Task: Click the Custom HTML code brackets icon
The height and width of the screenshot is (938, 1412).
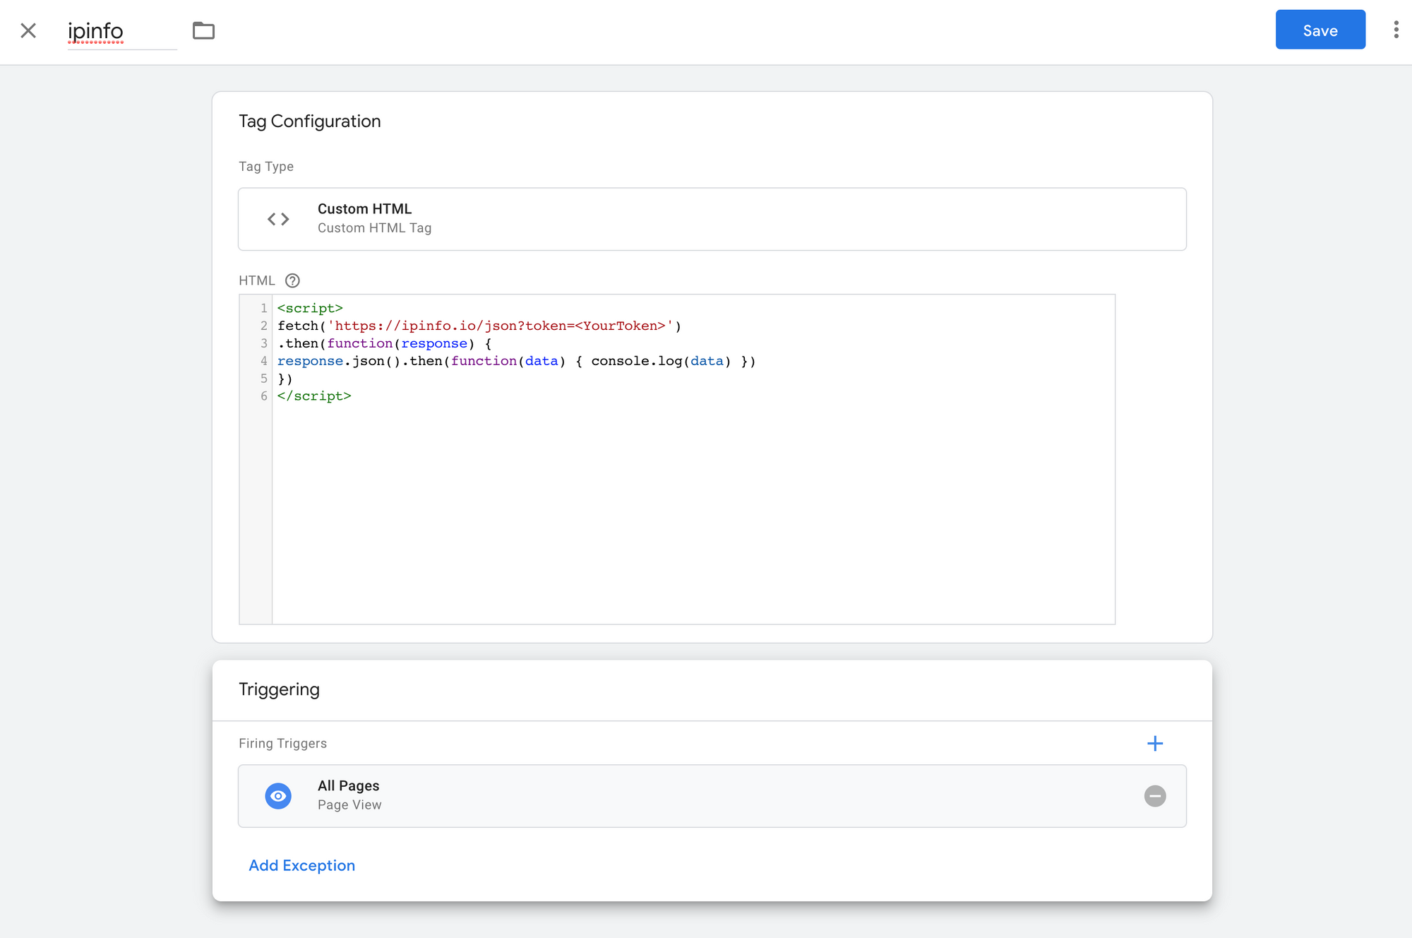Action: (278, 219)
